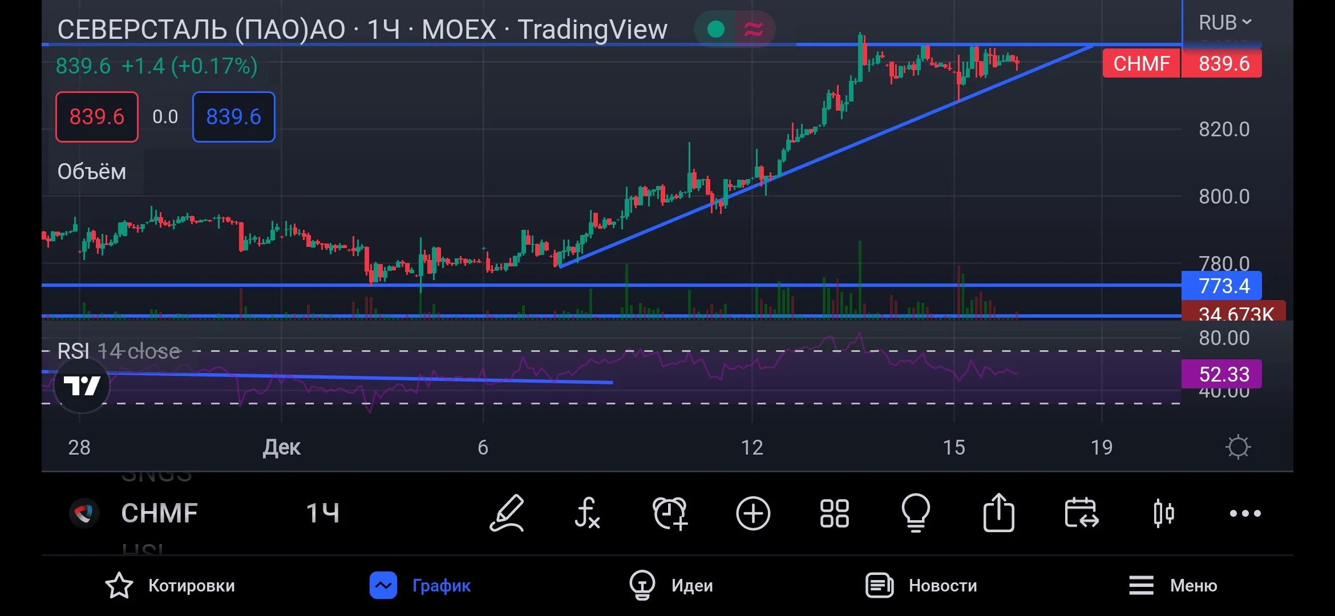Select the CHMF price label 839.6

(1182, 63)
